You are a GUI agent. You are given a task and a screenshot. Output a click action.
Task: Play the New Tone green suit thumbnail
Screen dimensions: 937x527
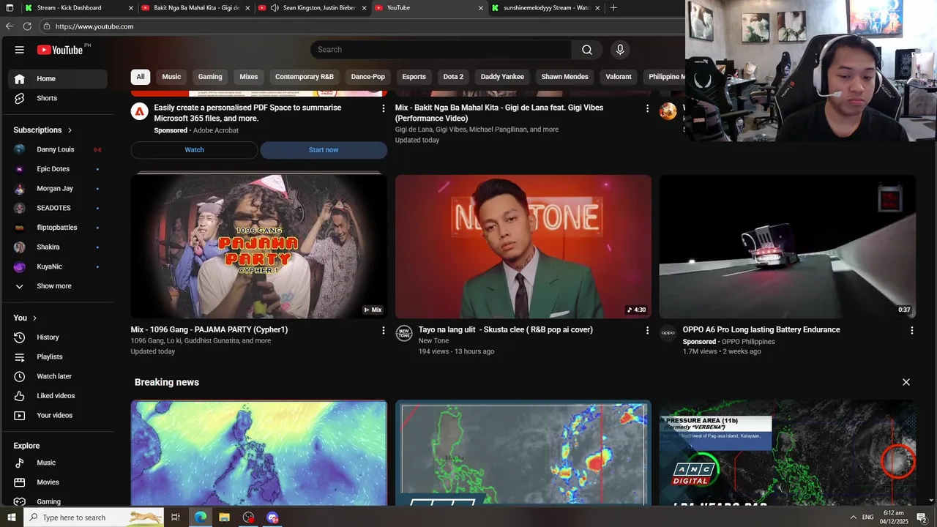(523, 246)
